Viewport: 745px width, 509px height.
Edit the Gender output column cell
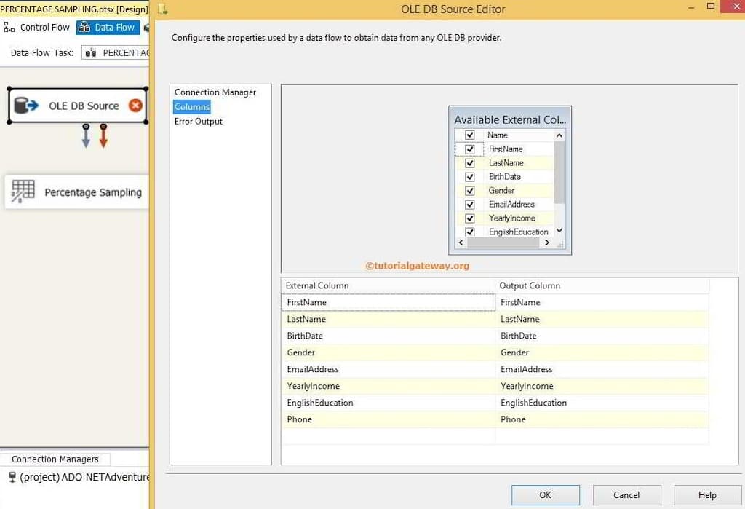602,352
